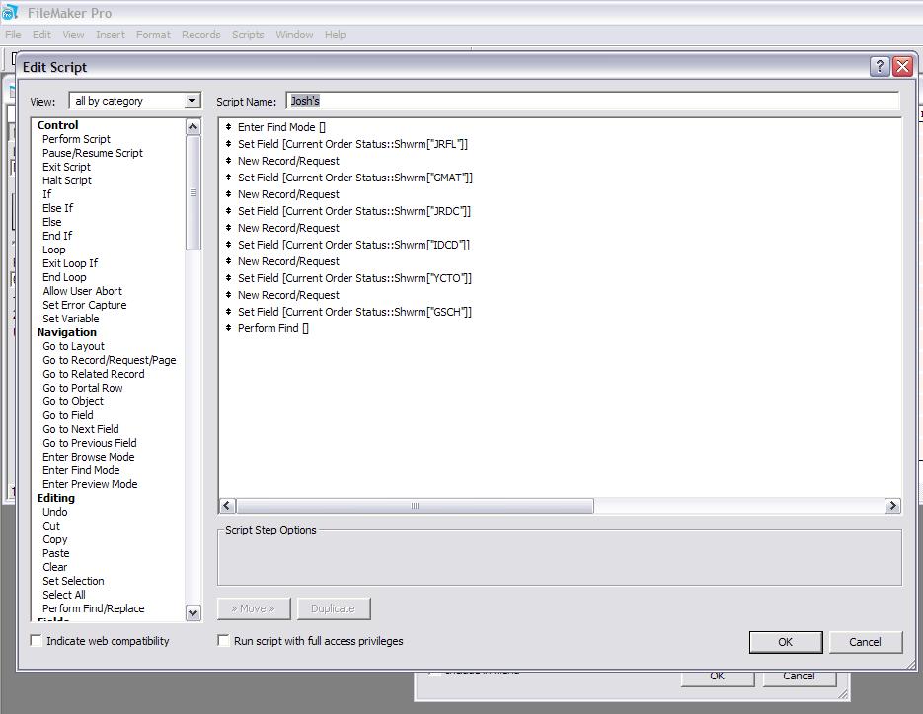The image size is (923, 714).
Task: Select Enter Preview Mode step
Action: [x=90, y=484]
